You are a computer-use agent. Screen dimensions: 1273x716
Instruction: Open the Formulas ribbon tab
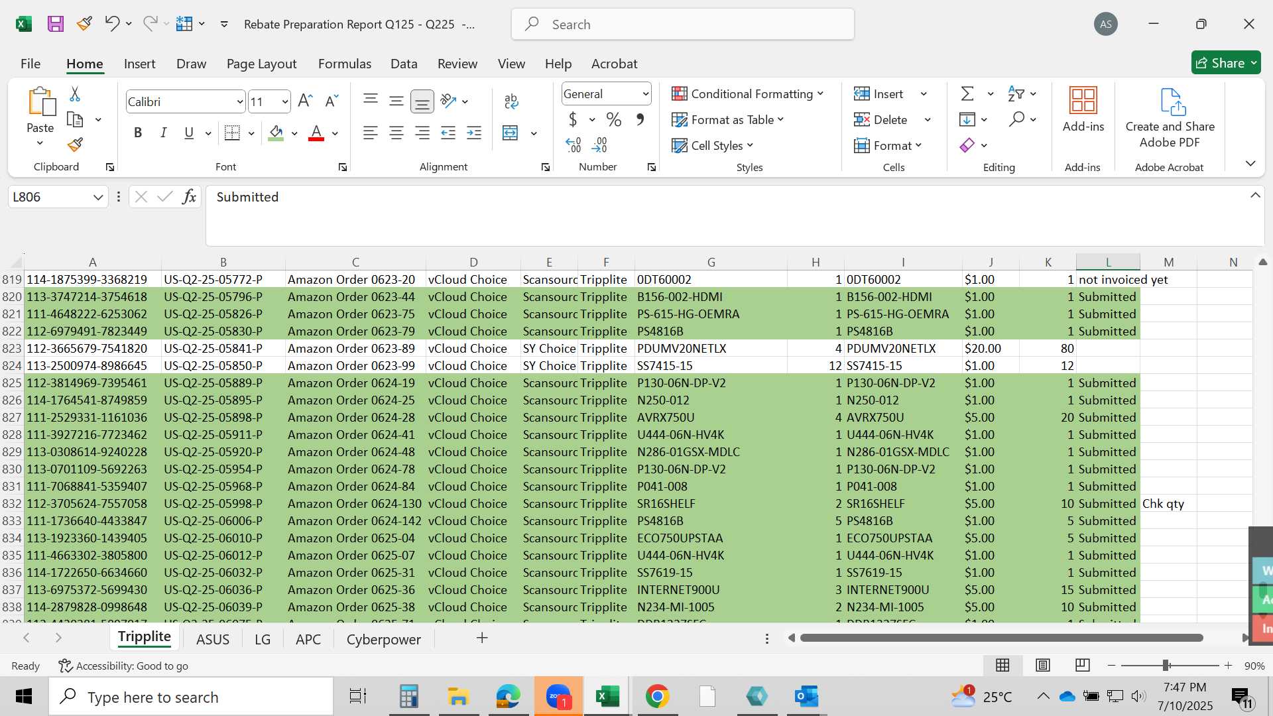click(344, 64)
